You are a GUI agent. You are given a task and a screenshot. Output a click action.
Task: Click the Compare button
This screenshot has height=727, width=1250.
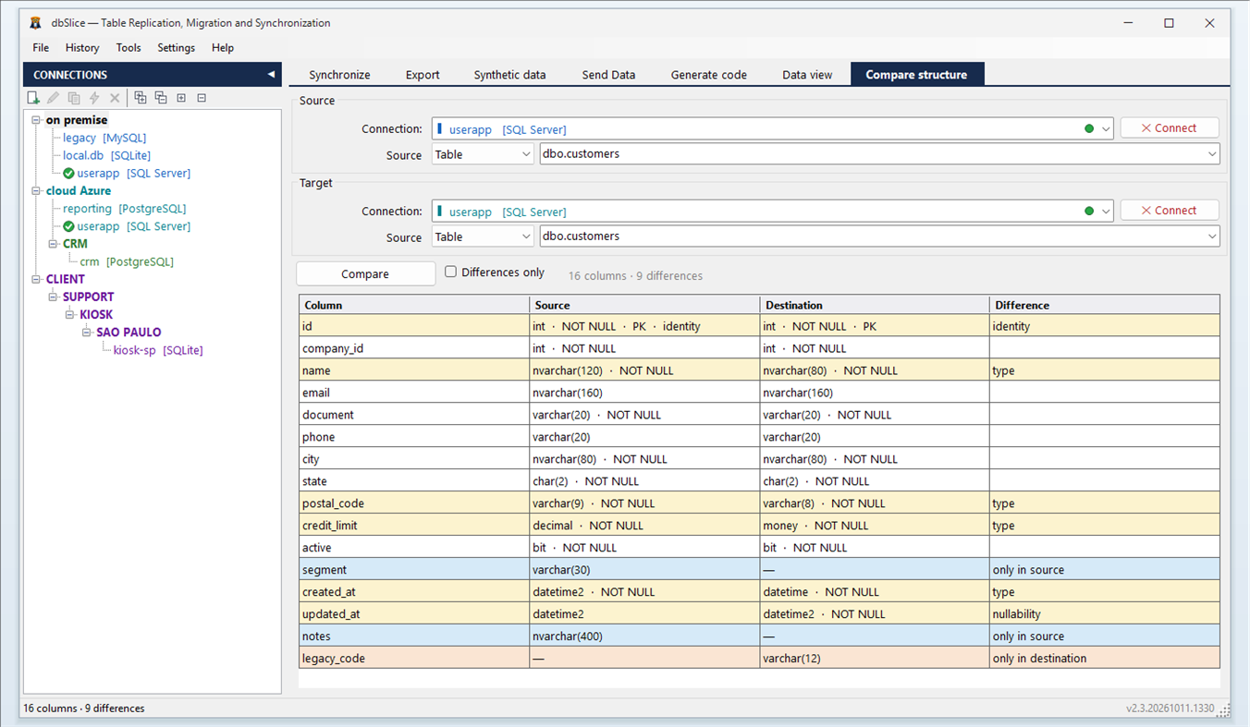click(365, 274)
